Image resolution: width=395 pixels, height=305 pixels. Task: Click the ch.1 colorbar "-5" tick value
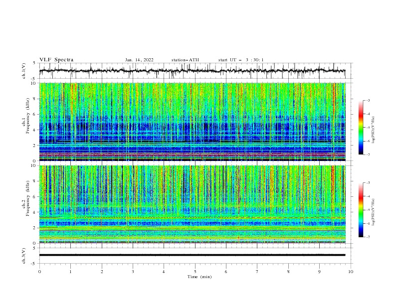pyautogui.click(x=368, y=128)
